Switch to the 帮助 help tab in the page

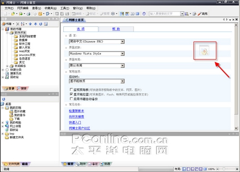pos(116,29)
